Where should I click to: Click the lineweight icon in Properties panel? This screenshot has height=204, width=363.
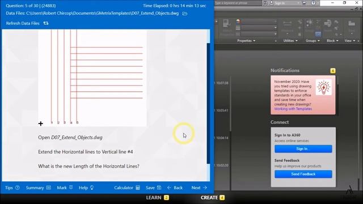[238, 28]
